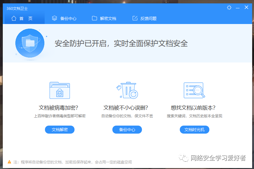Click the 360文档卫士 window title

tap(17, 8)
